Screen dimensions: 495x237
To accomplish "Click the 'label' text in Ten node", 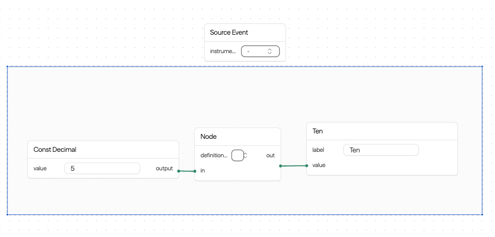I will pos(318,150).
